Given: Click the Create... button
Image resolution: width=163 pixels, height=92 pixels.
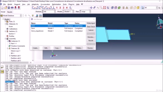Looking at the screenshot, I should (x=36, y=48).
